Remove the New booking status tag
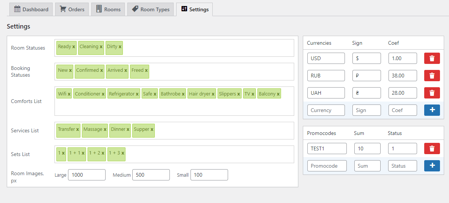This screenshot has height=203, width=449. pos(70,70)
